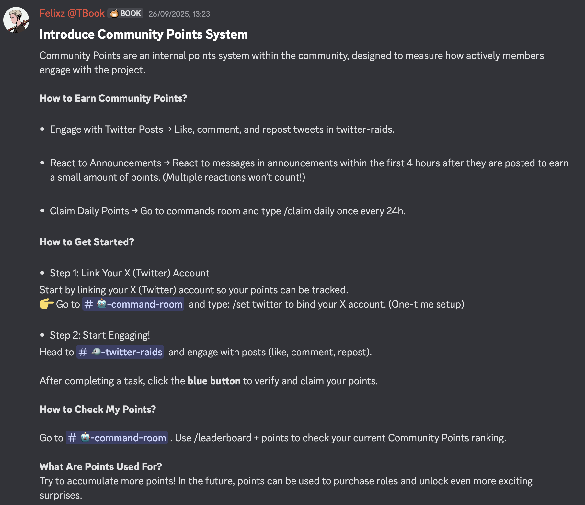
Task: Click the pointing hand emoji before "Go to"
Action: pyautogui.click(x=46, y=304)
